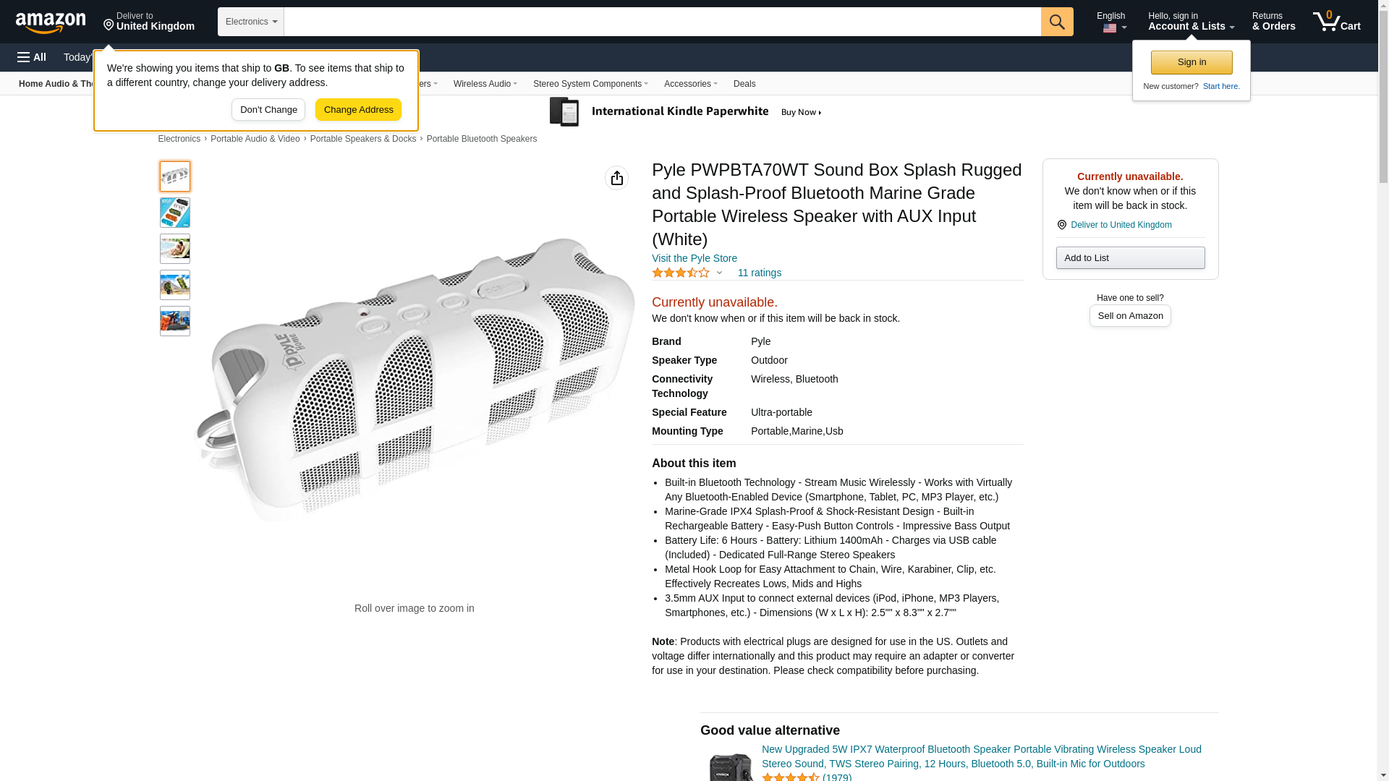Visit the Pyle Store link

694,258
